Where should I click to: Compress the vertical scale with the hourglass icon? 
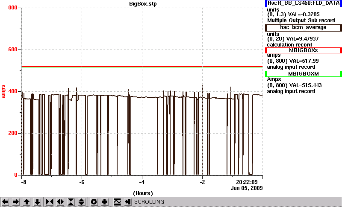pos(71,202)
